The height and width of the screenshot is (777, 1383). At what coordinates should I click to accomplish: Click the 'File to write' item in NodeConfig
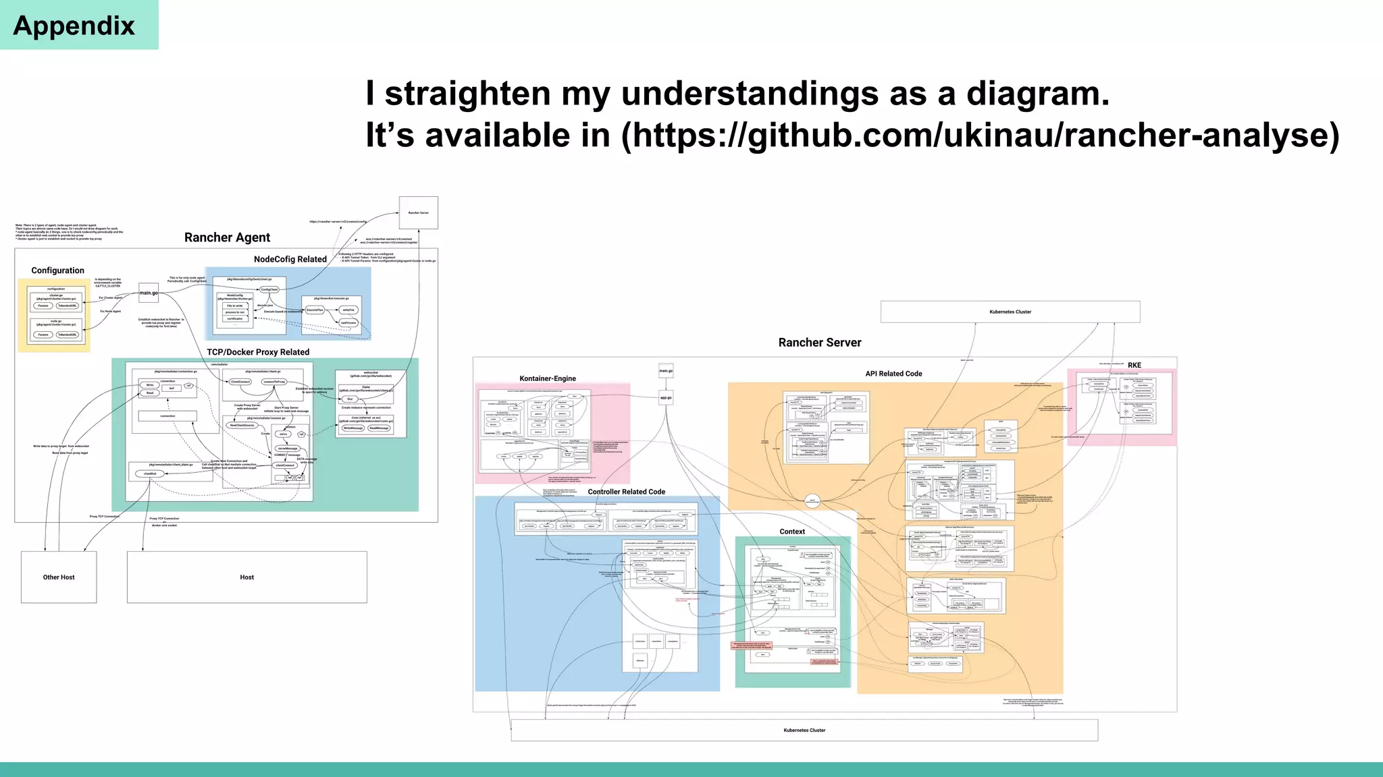click(235, 306)
